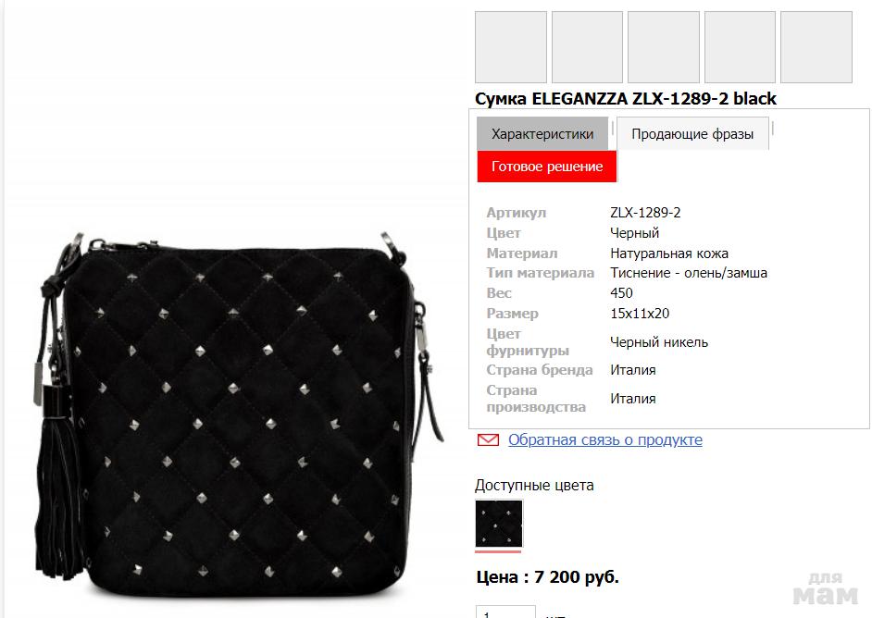Click the article value ZLX-1289-2
This screenshot has height=618, width=872.
(x=645, y=212)
